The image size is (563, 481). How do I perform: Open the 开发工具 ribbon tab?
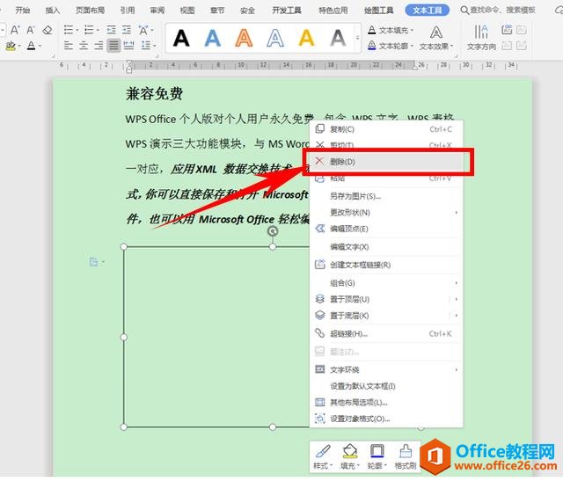coord(287,11)
